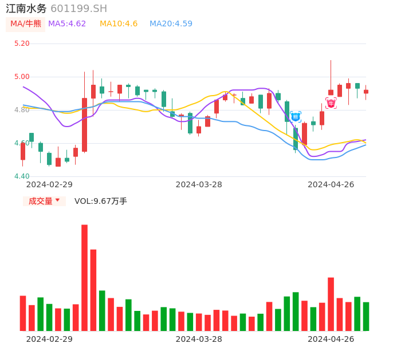Click the blue bear (熊) signal icon
This screenshot has width=393, height=347.
coord(296,117)
